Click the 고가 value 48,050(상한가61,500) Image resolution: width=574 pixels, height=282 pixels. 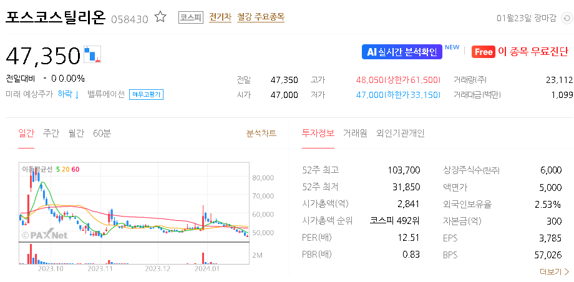(x=398, y=80)
